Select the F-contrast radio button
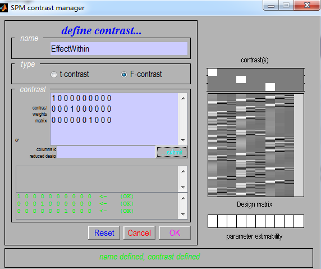Image resolution: width=321 pixels, height=269 pixels. coord(124,75)
